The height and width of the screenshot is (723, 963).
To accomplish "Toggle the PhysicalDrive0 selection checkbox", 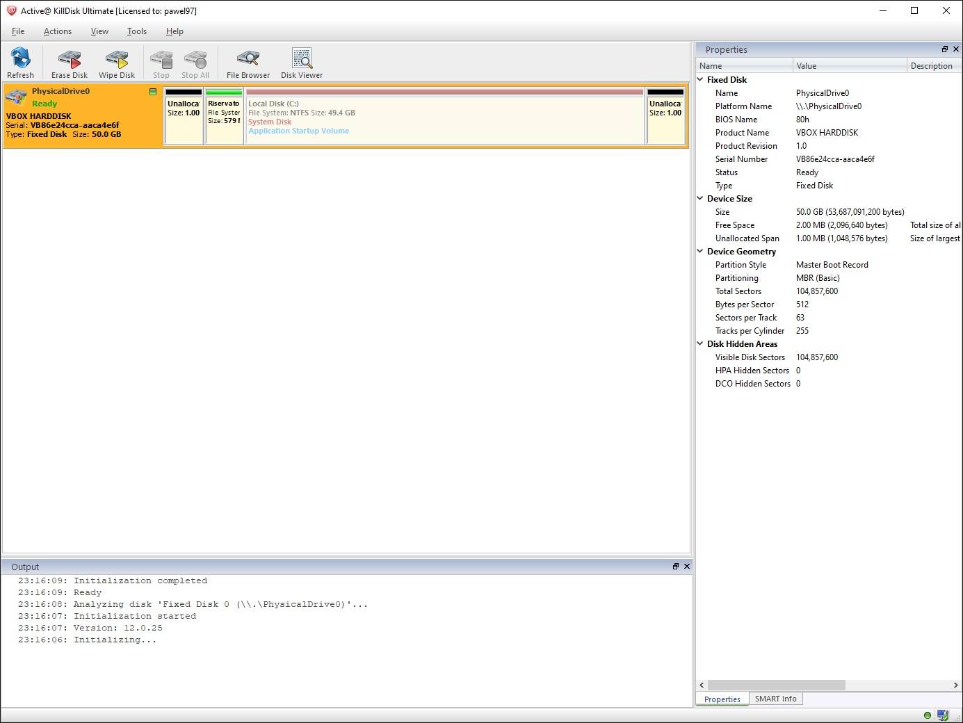I will (x=153, y=92).
